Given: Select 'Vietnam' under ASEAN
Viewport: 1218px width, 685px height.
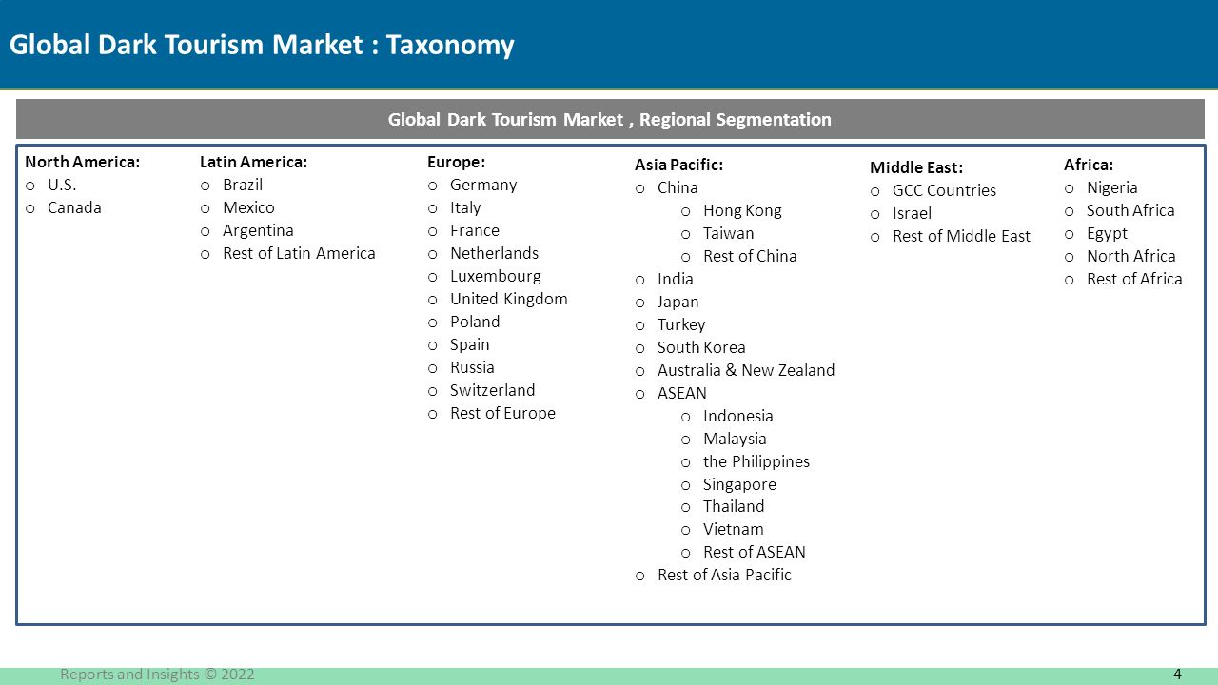Looking at the screenshot, I should [734, 529].
